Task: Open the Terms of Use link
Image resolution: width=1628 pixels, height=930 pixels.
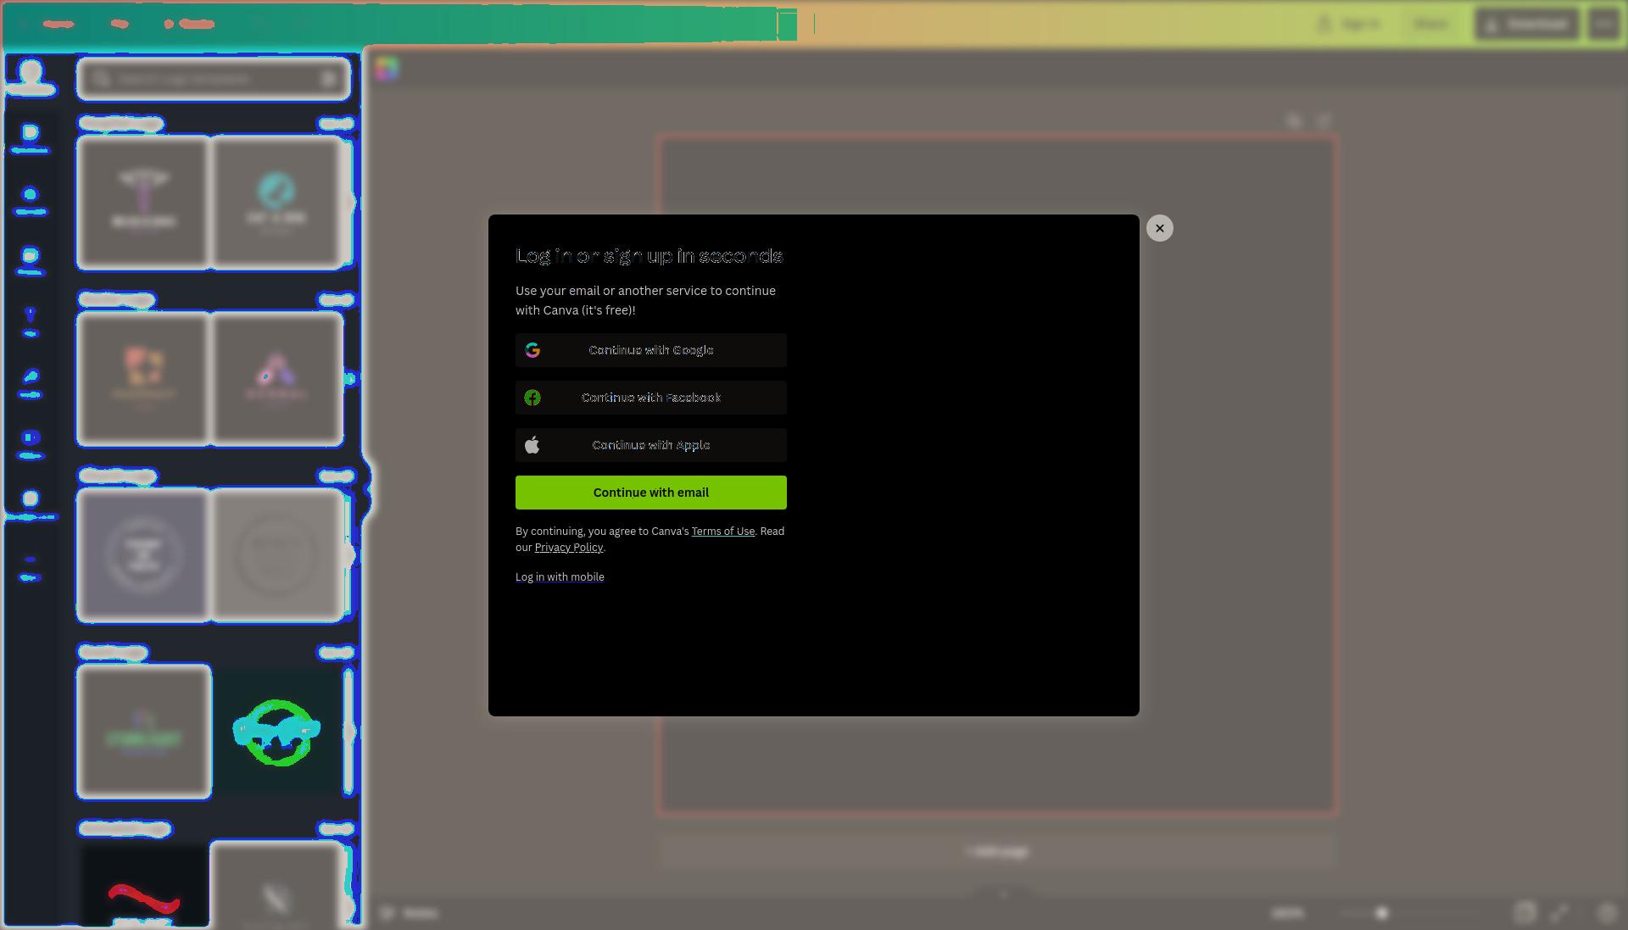Action: coord(722,532)
